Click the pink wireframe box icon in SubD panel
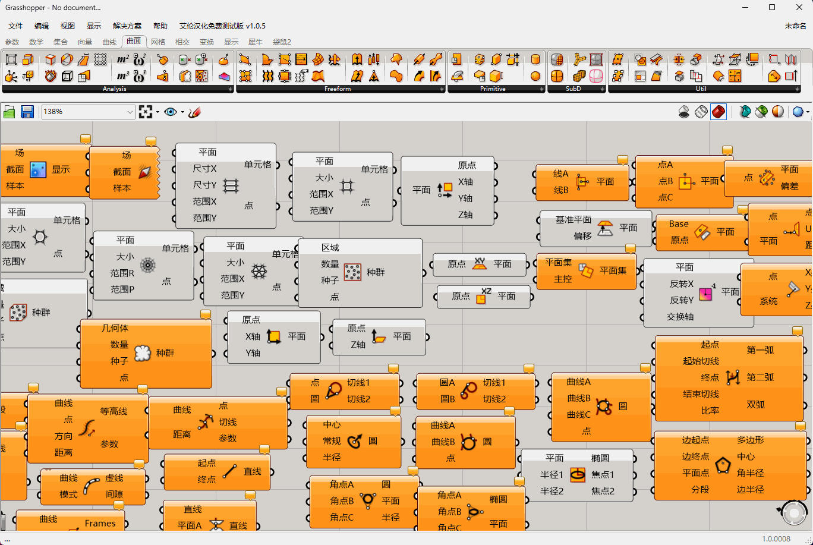The width and height of the screenshot is (813, 545). 596,76
